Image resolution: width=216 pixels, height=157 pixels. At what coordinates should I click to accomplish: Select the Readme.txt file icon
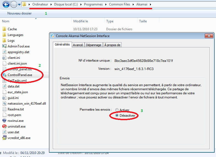pyautogui.click(x=4, y=109)
